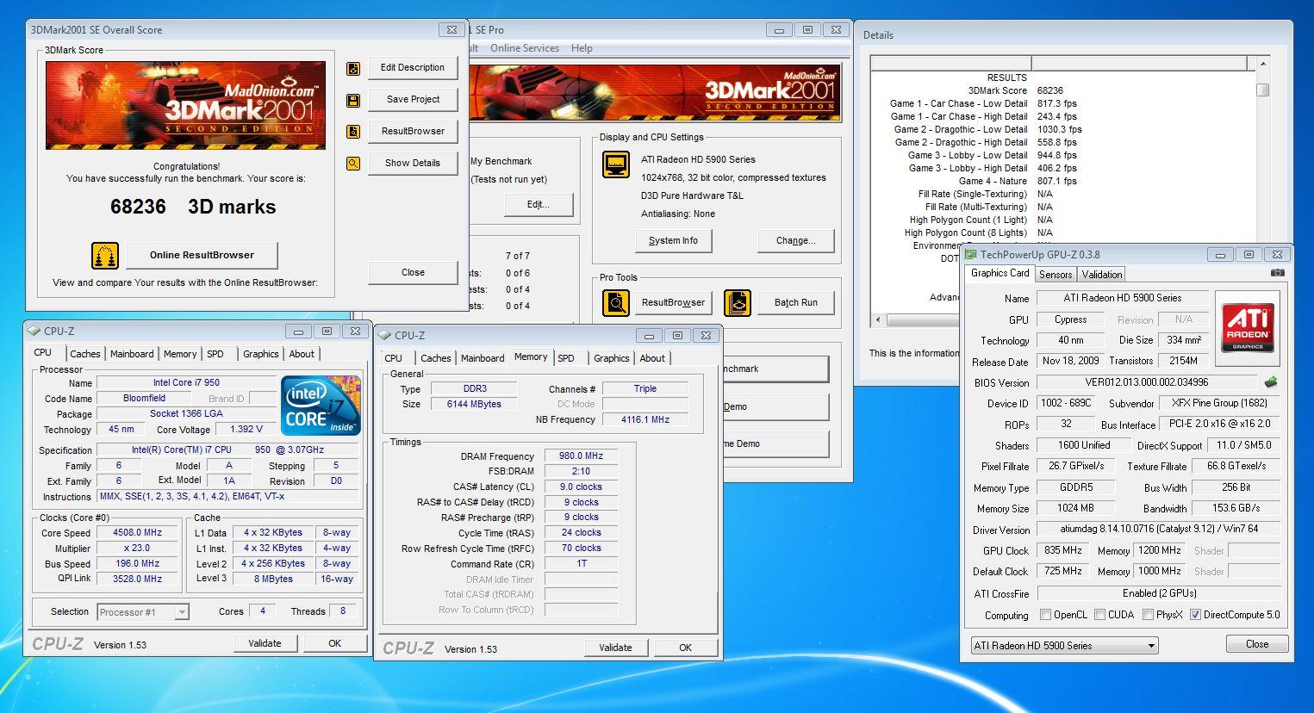Click the Save Project floppy icon
The height and width of the screenshot is (713, 1314).
(x=353, y=101)
